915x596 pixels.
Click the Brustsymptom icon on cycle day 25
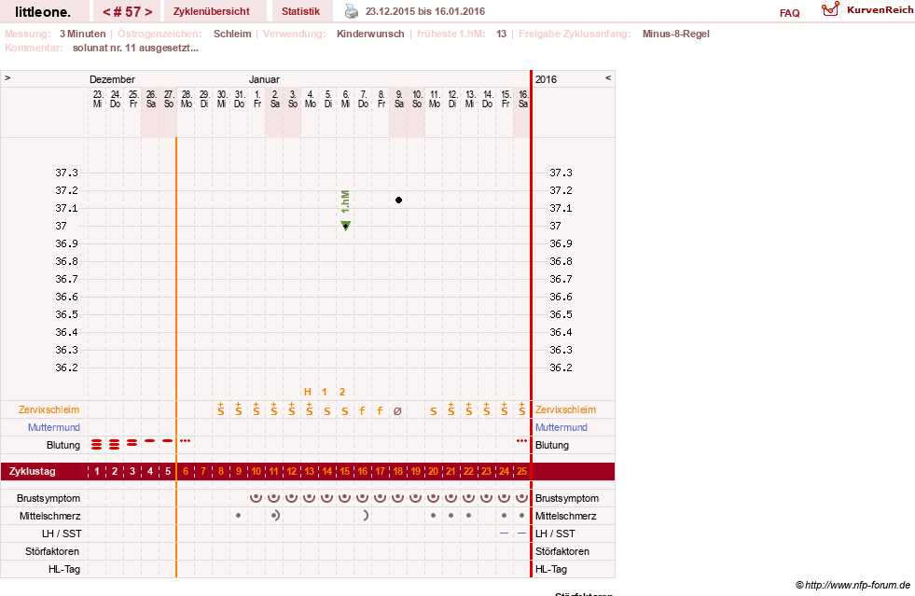(521, 498)
